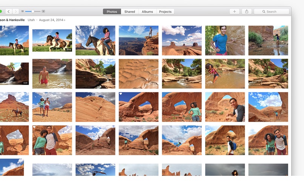Expand the August 24, 2014 moment chevron
304x186 pixels.
(x=64, y=20)
